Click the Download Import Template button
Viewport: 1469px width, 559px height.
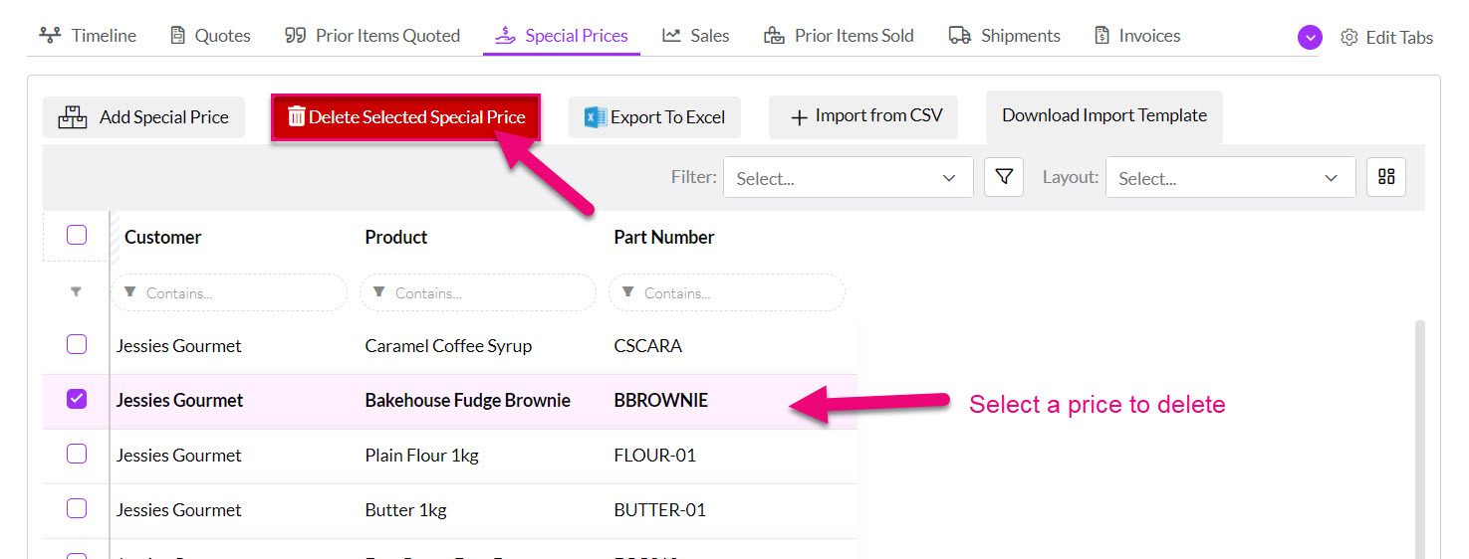tap(1104, 116)
